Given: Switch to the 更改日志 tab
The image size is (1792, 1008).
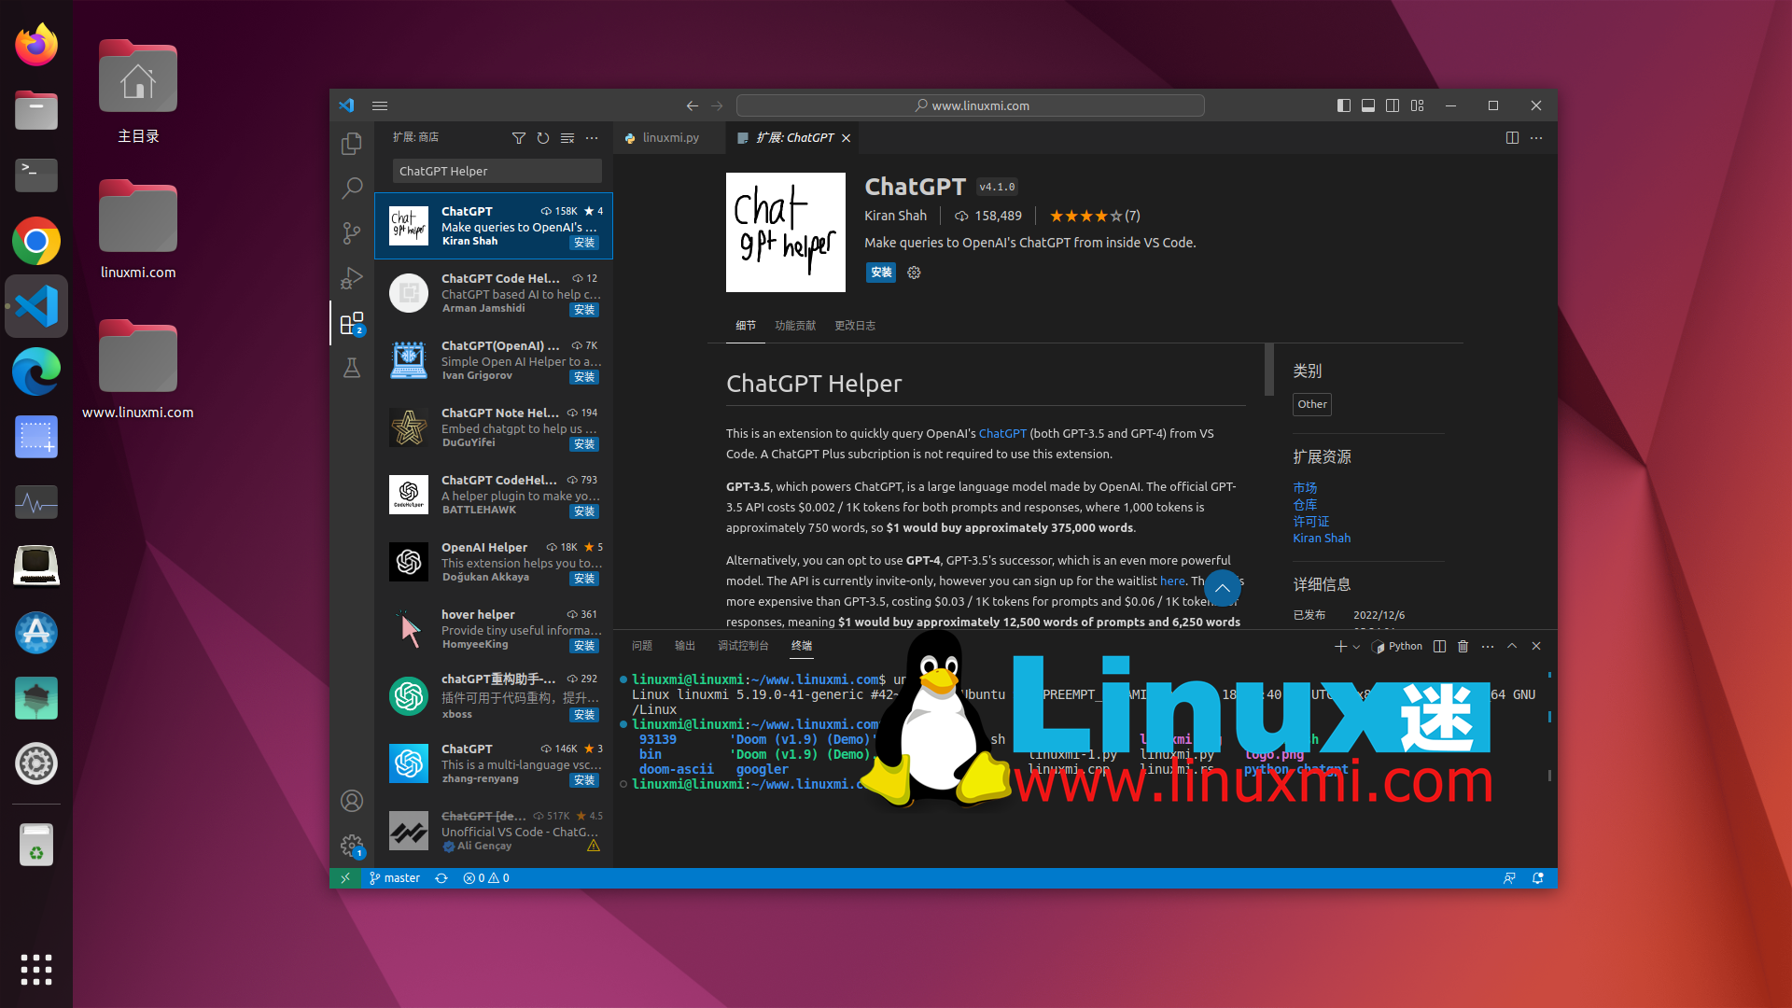Looking at the screenshot, I should 855,326.
